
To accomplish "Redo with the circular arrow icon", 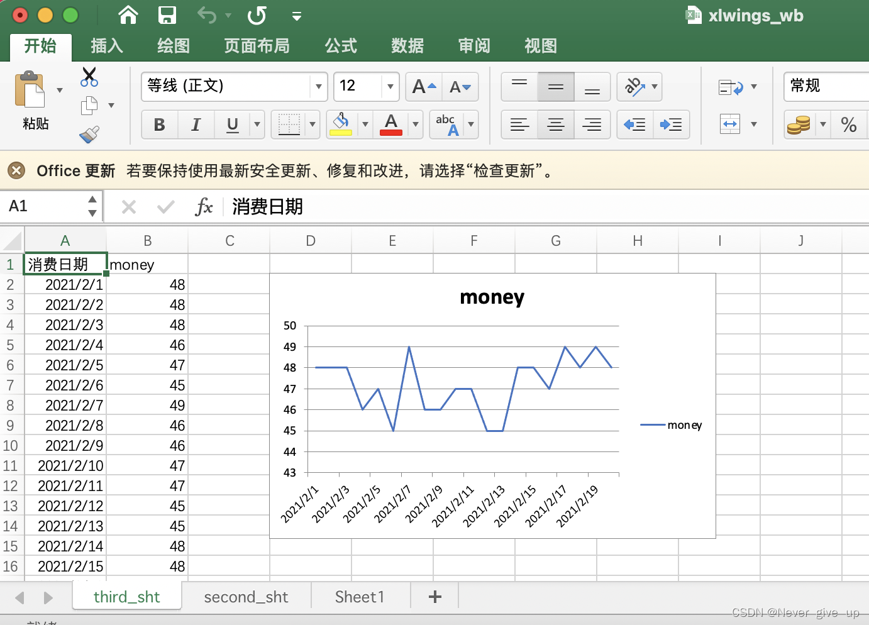I will pos(257,15).
